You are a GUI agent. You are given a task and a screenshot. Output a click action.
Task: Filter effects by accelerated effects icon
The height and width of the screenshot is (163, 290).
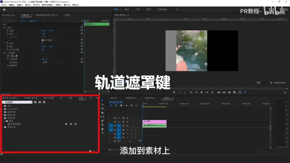35,102
